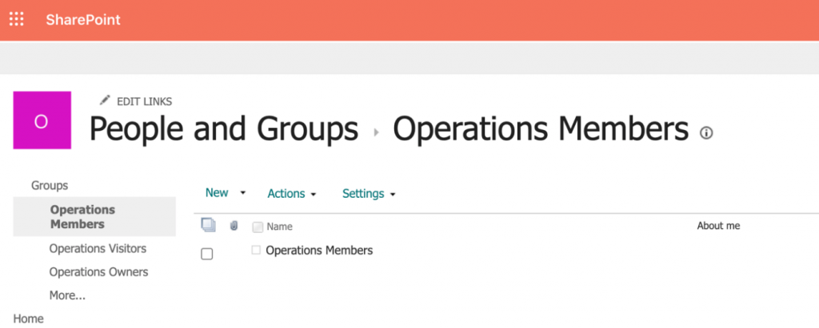Click the New menu label
The image size is (819, 328).
pyautogui.click(x=217, y=193)
